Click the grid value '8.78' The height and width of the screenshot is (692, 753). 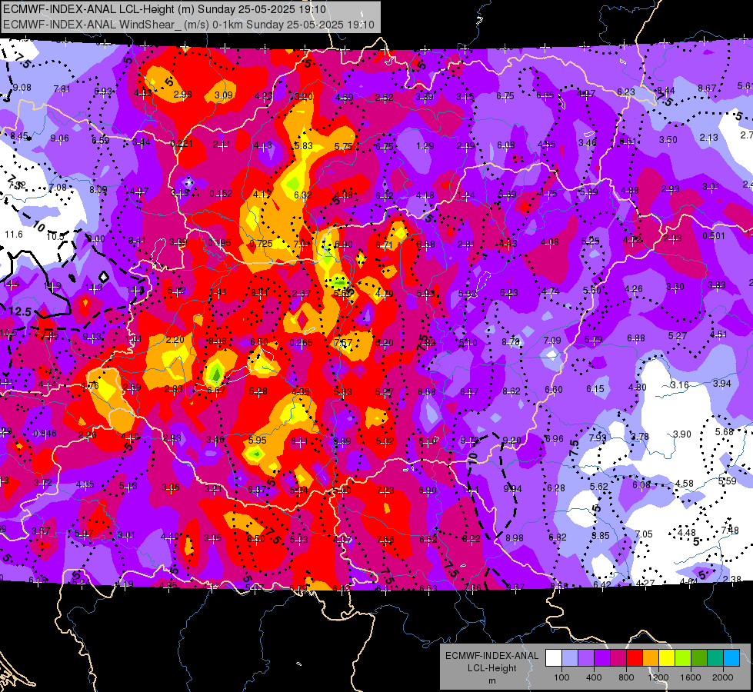[511, 341]
